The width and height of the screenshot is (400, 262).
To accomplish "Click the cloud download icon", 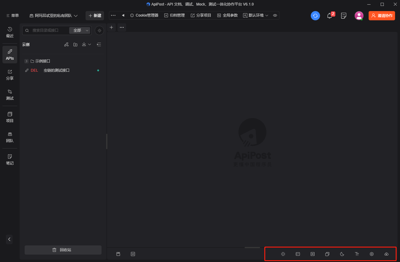I will (x=386, y=254).
